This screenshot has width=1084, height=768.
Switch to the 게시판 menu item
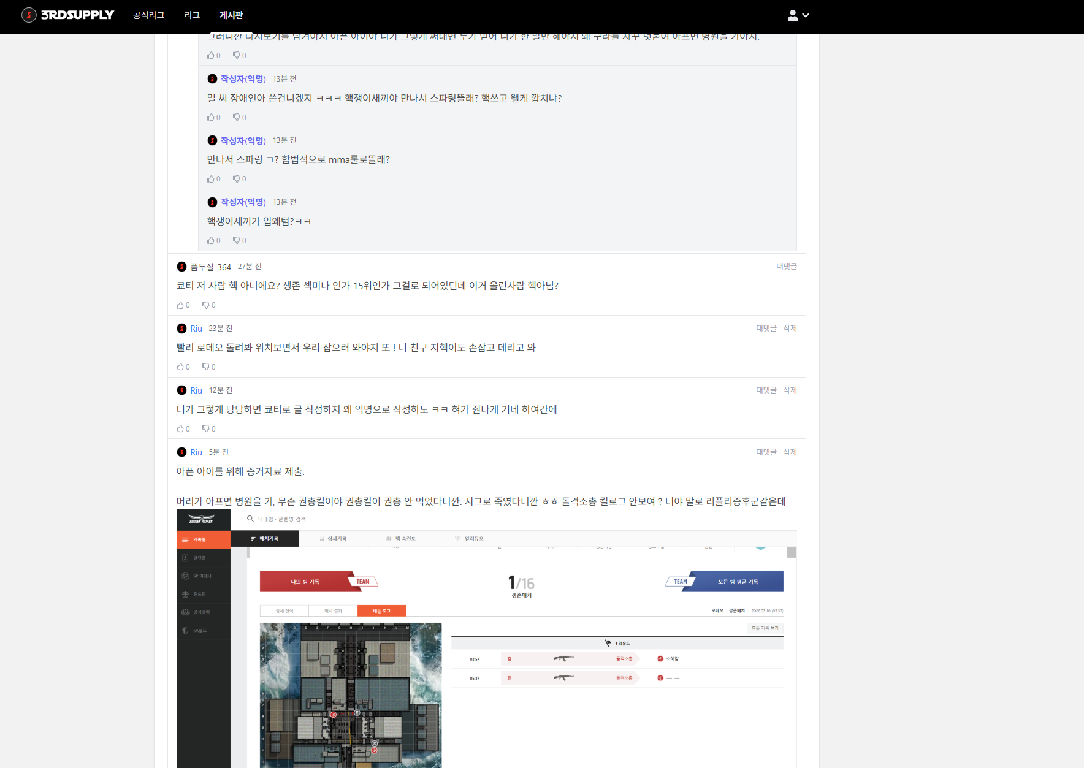pos(231,15)
